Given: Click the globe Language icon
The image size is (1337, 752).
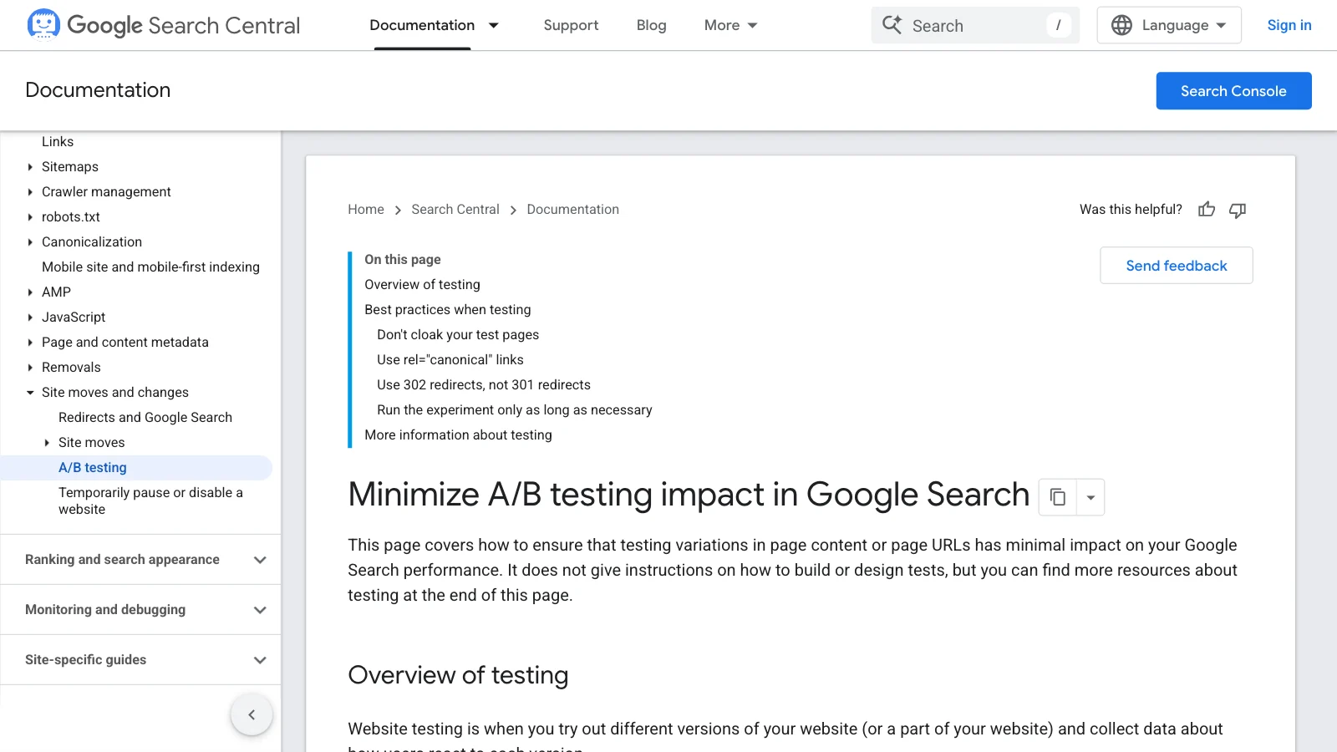Looking at the screenshot, I should click(1121, 25).
